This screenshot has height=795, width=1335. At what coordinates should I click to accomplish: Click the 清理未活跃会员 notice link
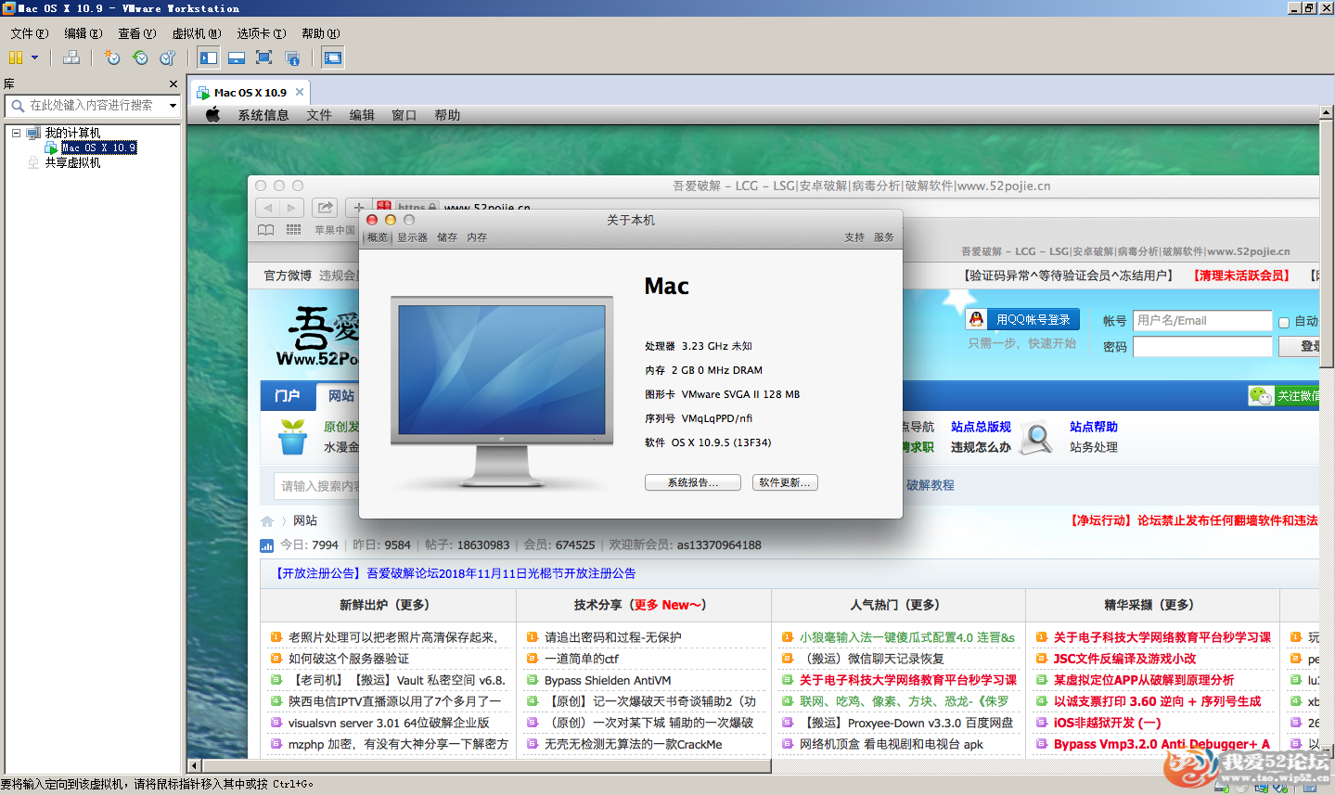(x=1240, y=276)
